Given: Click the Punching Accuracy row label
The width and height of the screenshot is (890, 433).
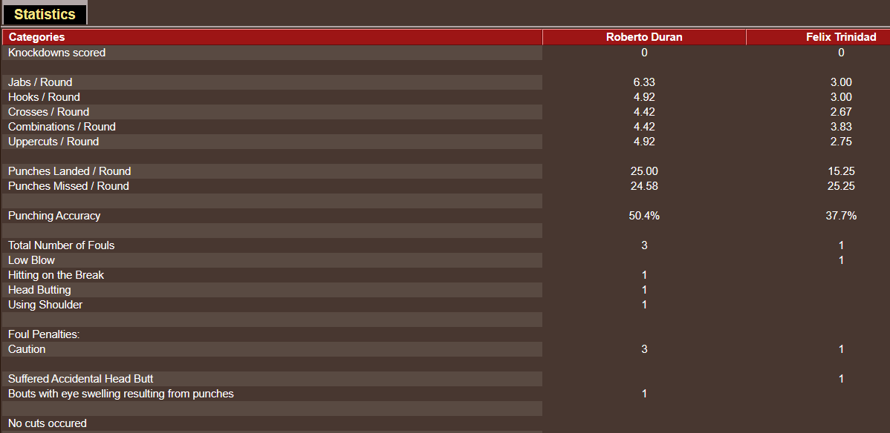Looking at the screenshot, I should 54,215.
